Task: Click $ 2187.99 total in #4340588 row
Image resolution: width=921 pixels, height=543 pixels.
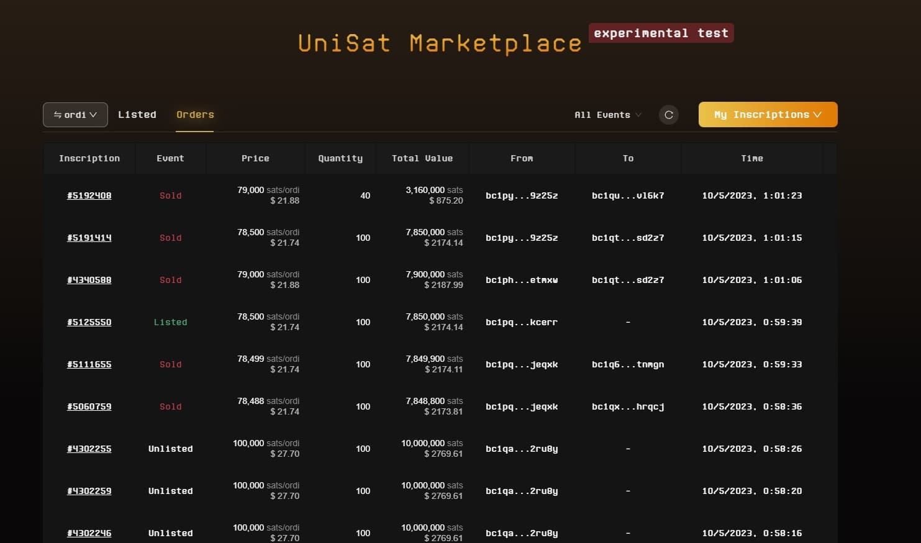Action: pyautogui.click(x=443, y=285)
